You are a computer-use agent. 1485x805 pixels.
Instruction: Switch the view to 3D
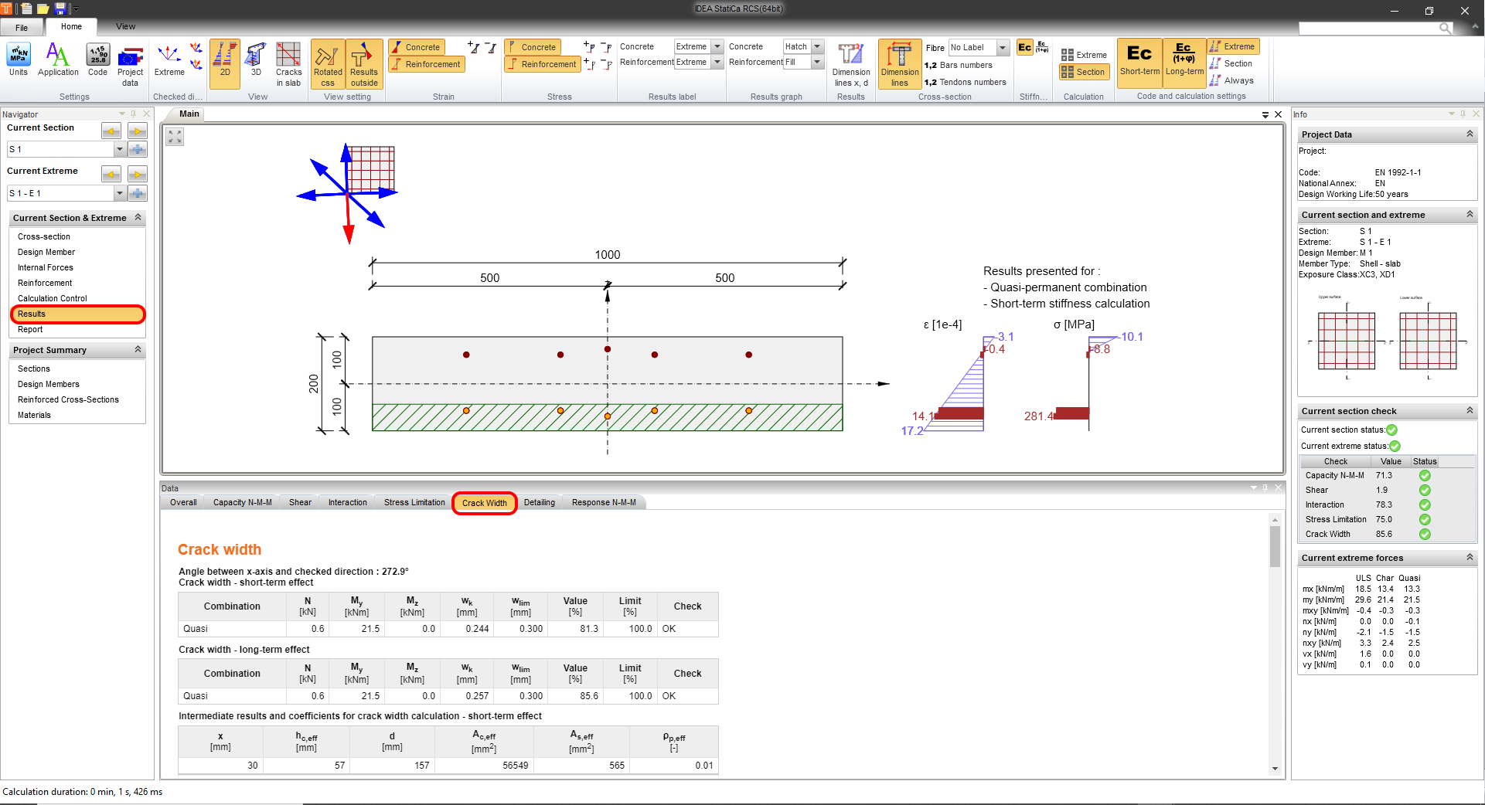[256, 62]
